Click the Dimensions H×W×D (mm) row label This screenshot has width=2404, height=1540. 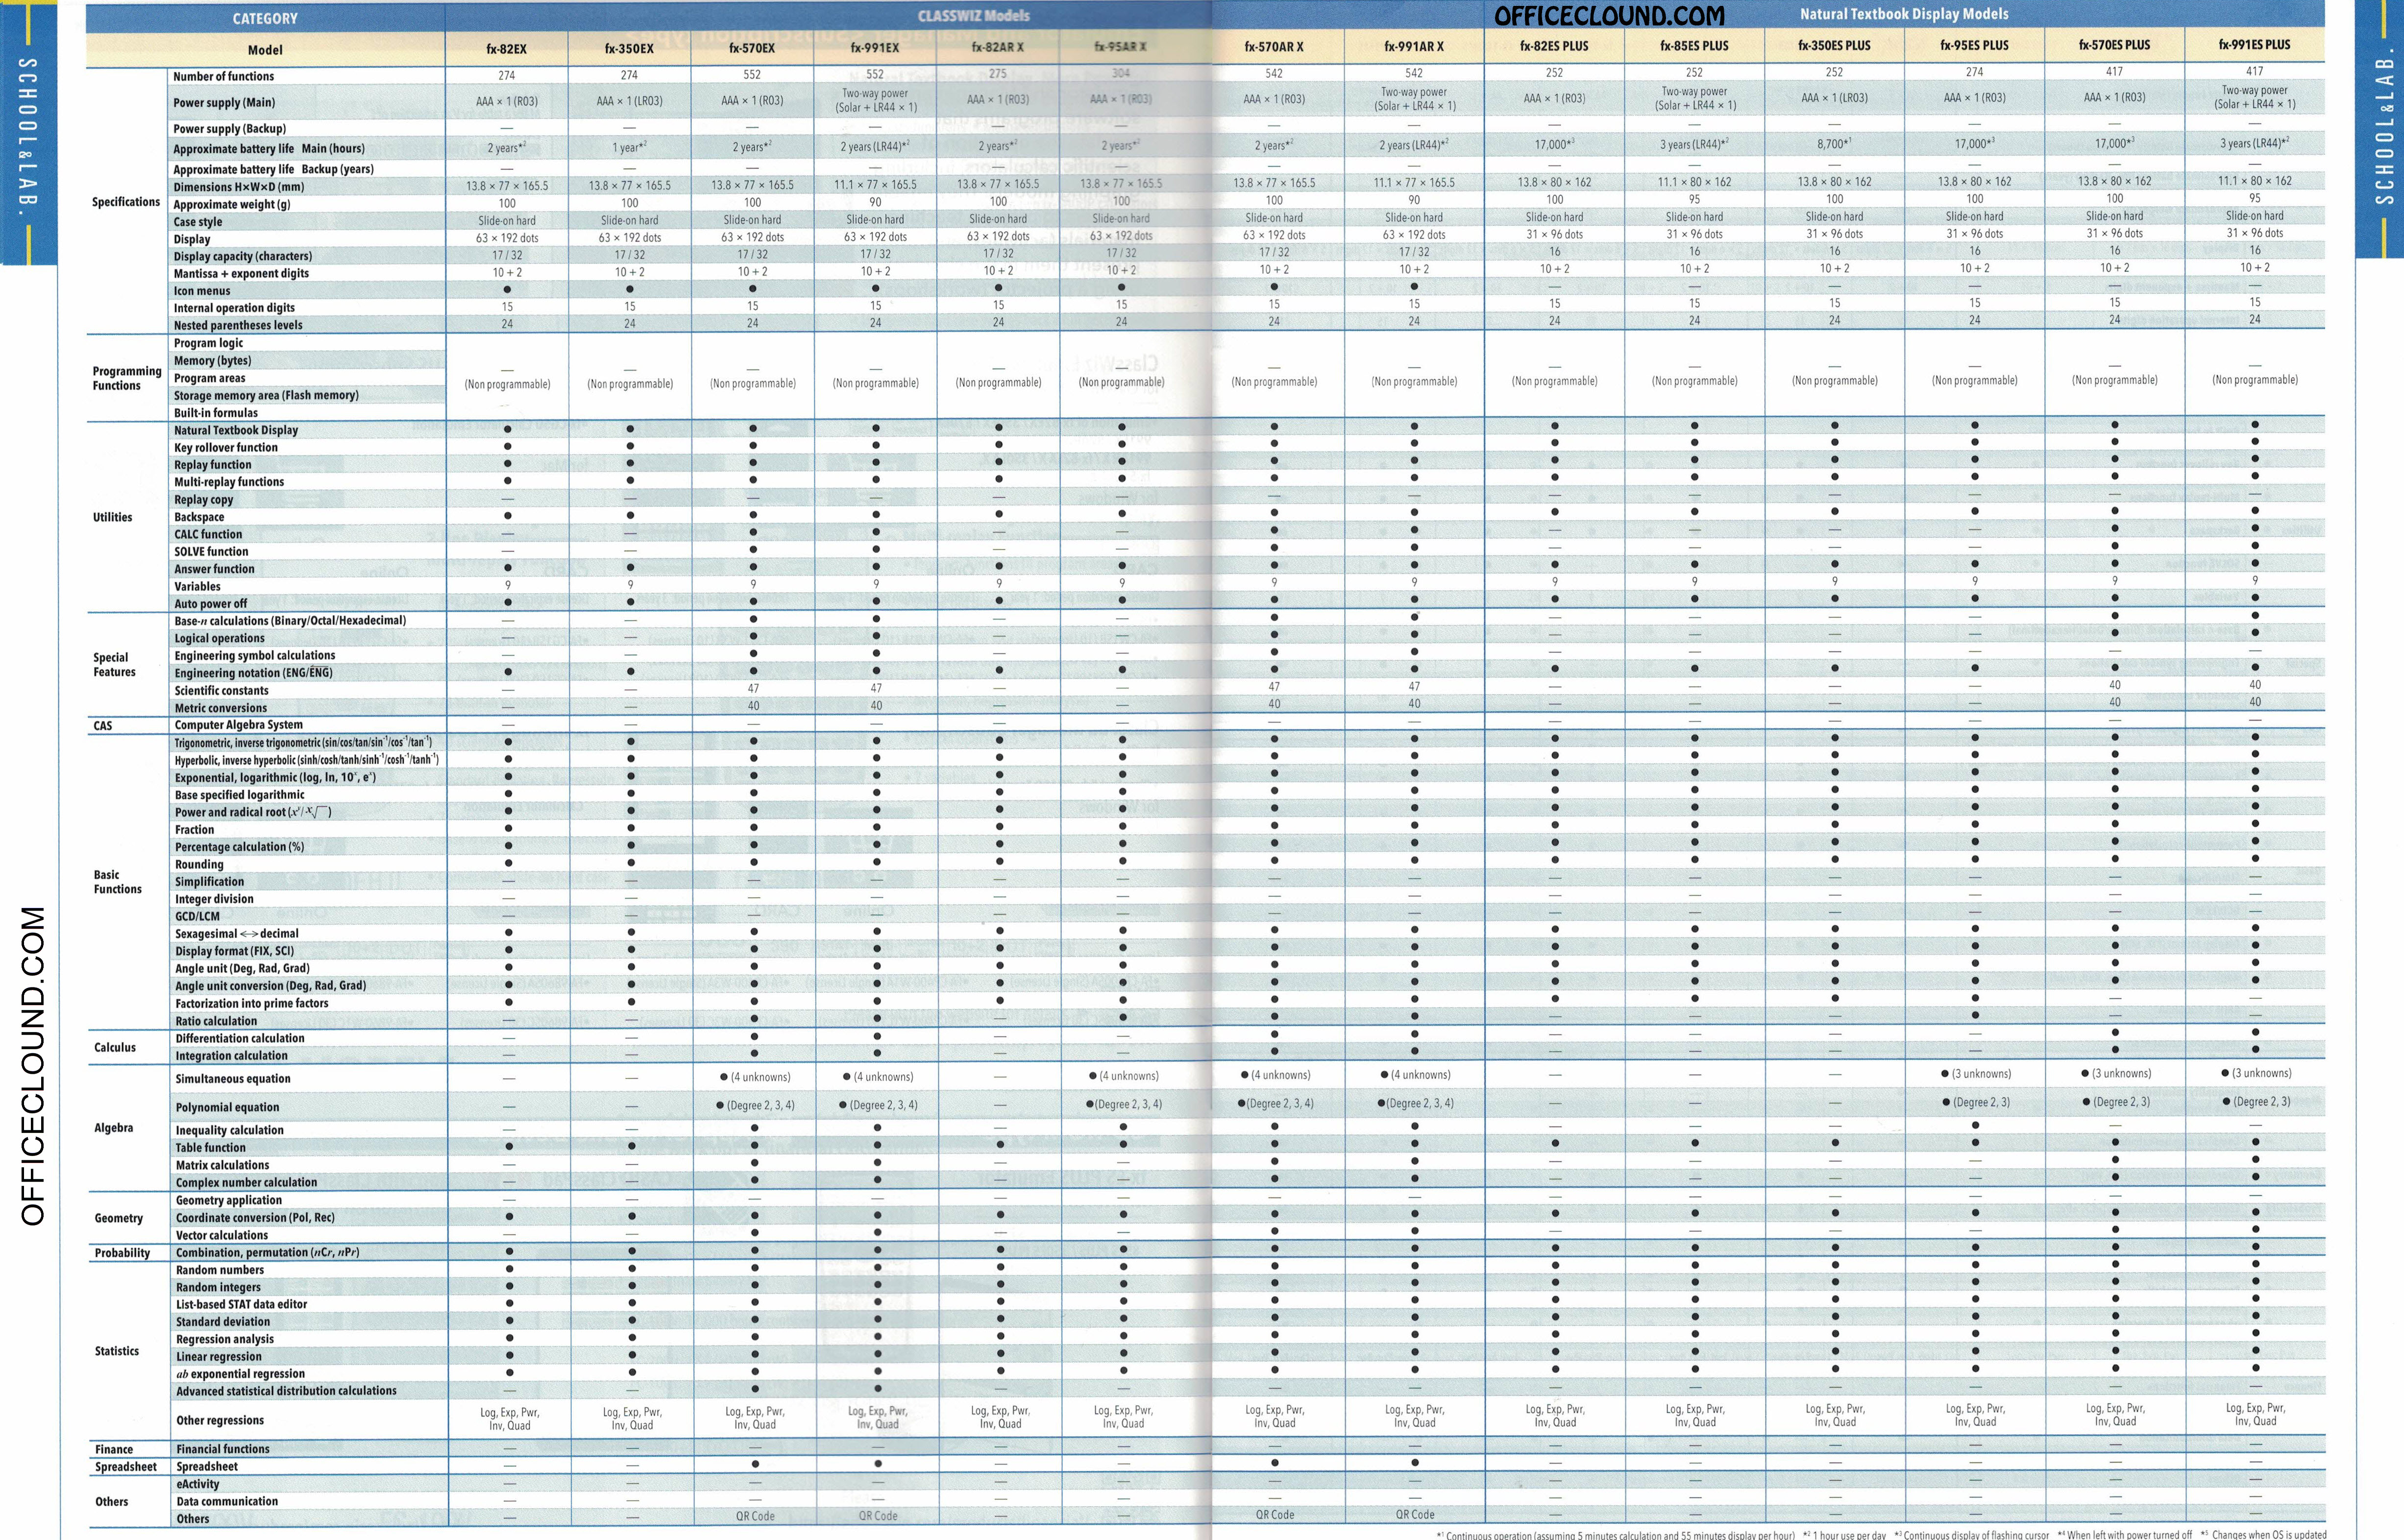pyautogui.click(x=238, y=187)
